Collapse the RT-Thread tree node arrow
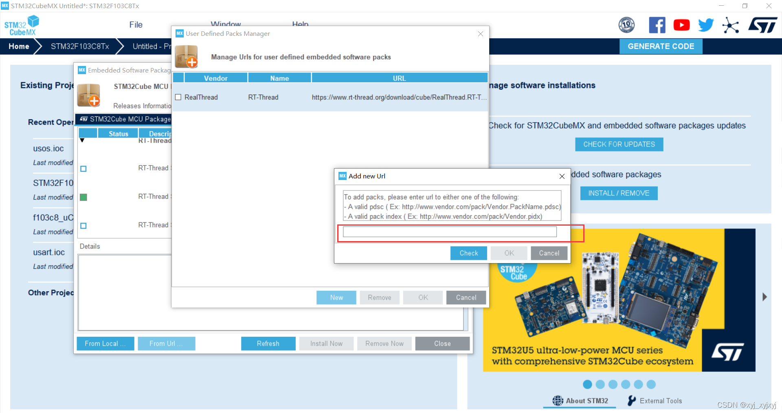The image size is (782, 413). point(82,141)
